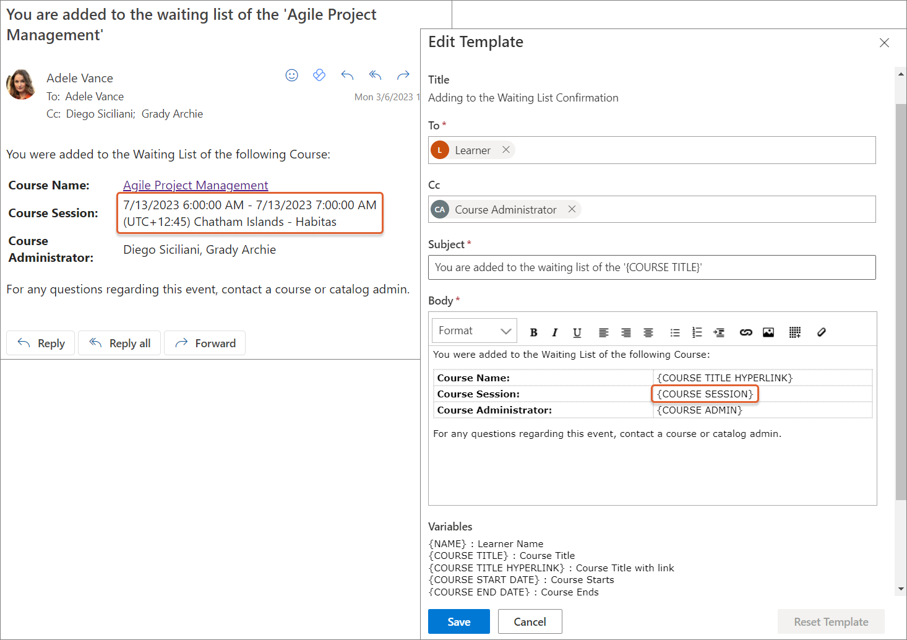The image size is (907, 640).
Task: Click the Subject text field
Action: [x=651, y=267]
